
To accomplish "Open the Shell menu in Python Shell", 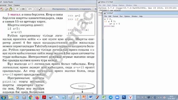I will pyautogui.click(x=109, y=5).
